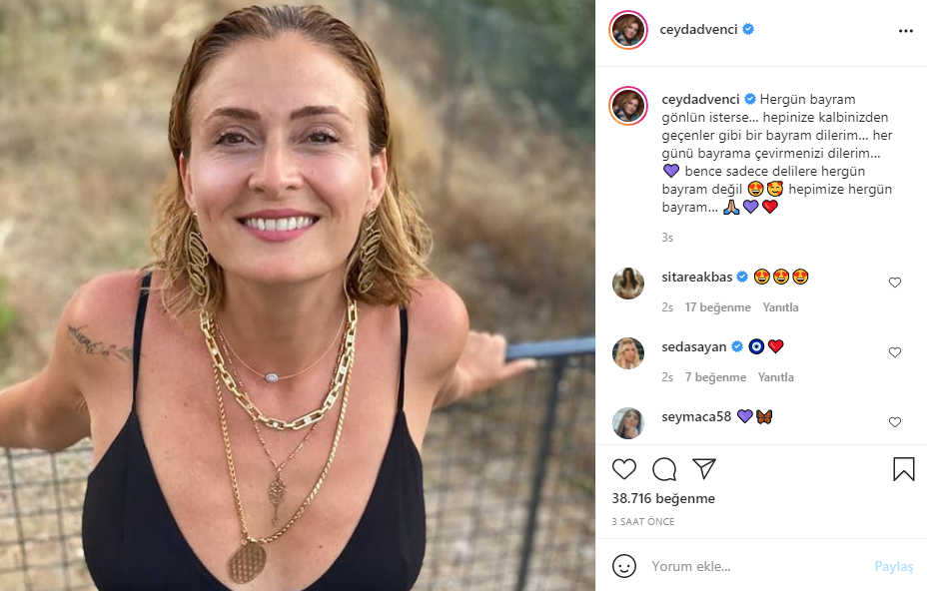Image resolution: width=927 pixels, height=591 pixels.
Task: Click the Paylaş post button
Action: tap(893, 566)
